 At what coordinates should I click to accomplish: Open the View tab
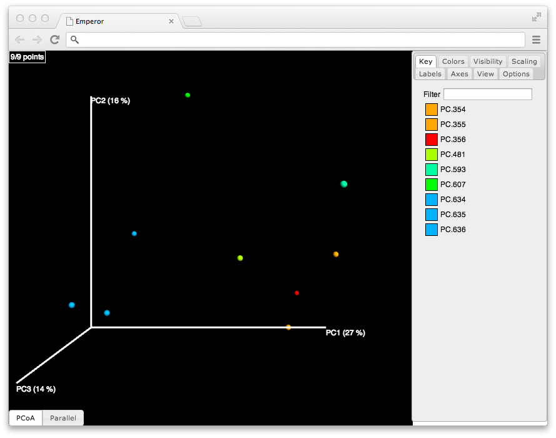click(485, 74)
